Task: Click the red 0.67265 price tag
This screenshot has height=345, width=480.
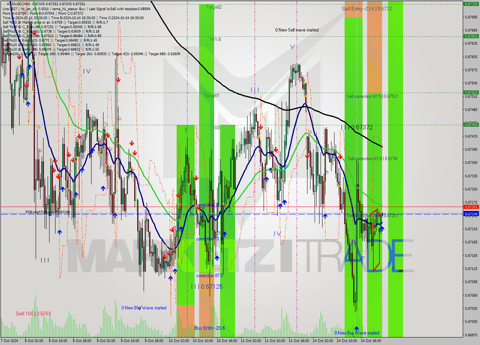Action: (x=471, y=207)
